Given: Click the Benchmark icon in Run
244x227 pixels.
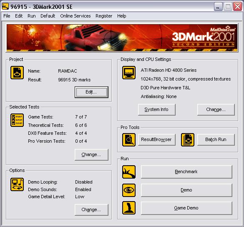Looking at the screenshot, I should [129, 172].
